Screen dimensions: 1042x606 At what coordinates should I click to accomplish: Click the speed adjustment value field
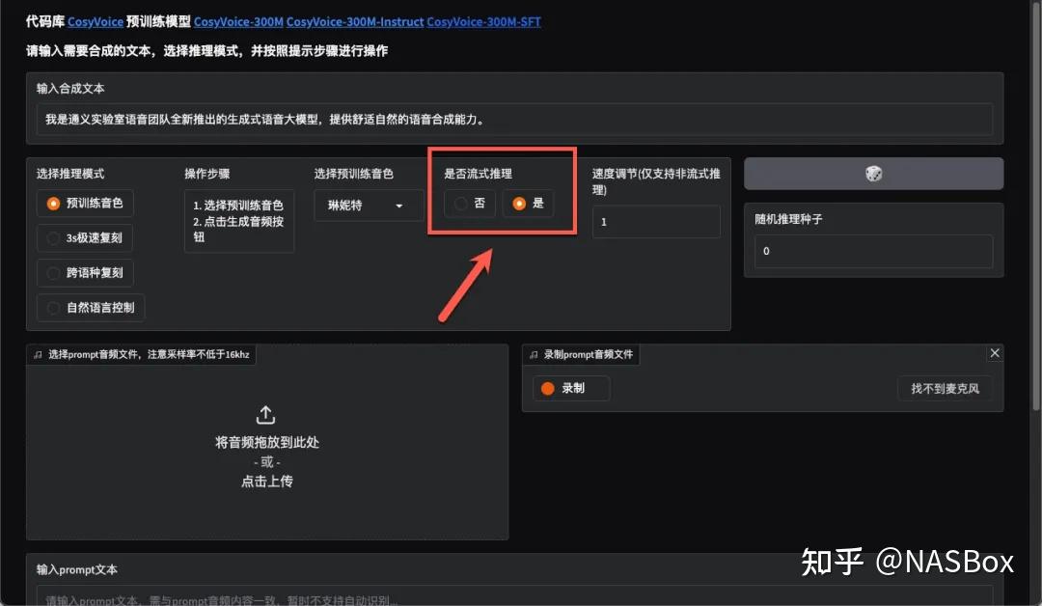pos(656,222)
